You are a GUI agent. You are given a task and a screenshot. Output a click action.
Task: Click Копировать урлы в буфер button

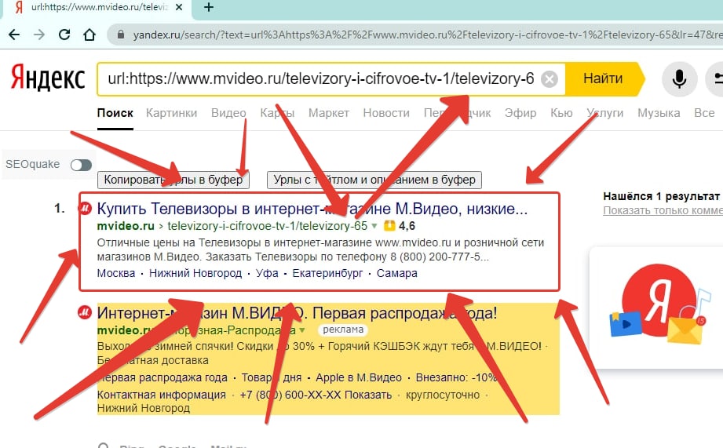tap(173, 180)
